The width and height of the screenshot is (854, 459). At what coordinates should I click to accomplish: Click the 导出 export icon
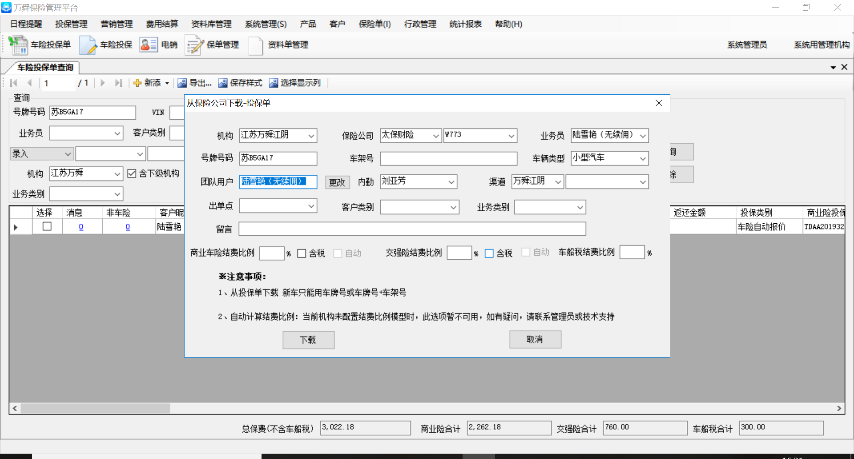tap(182, 83)
